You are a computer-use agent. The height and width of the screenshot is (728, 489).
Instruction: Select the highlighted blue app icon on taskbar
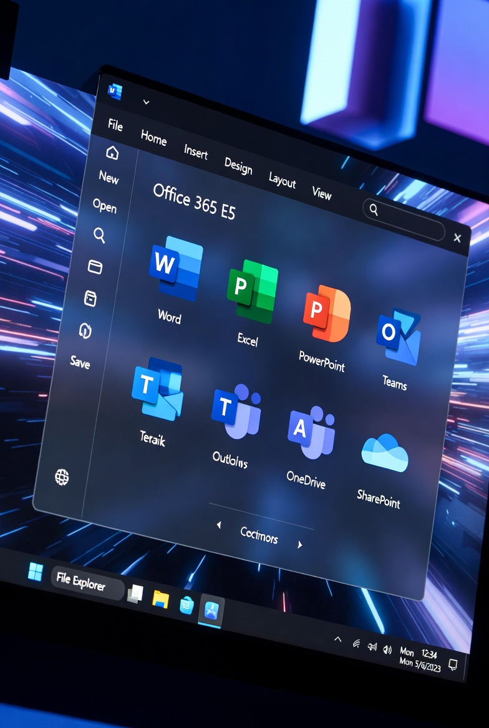click(211, 612)
